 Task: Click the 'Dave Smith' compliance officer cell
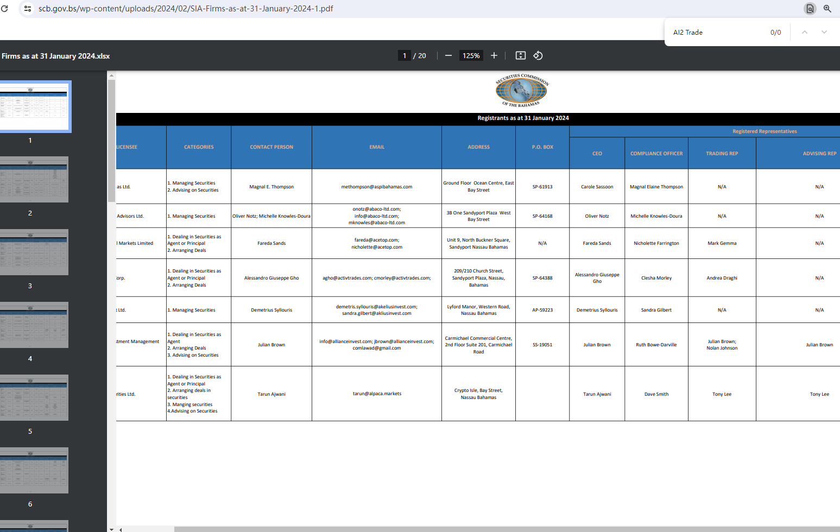(x=656, y=394)
